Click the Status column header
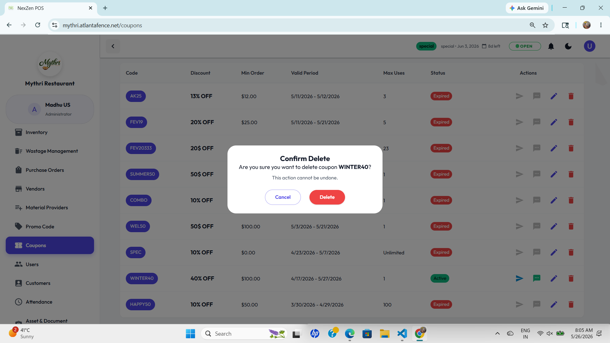This screenshot has width=610, height=343. tap(437, 73)
